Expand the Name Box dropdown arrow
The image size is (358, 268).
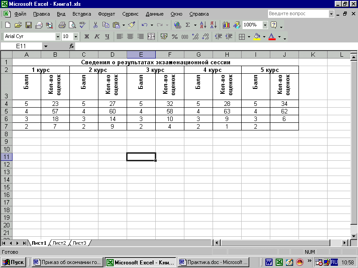click(46, 46)
